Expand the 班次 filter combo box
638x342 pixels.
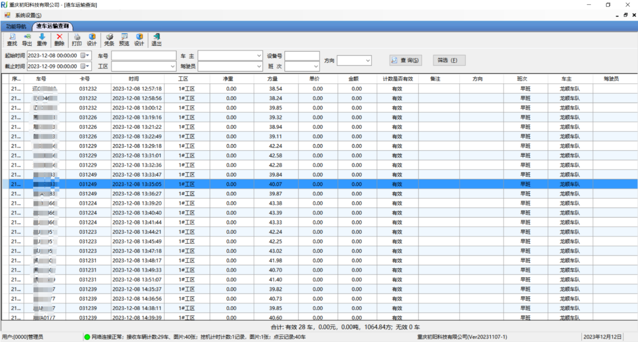(316, 66)
